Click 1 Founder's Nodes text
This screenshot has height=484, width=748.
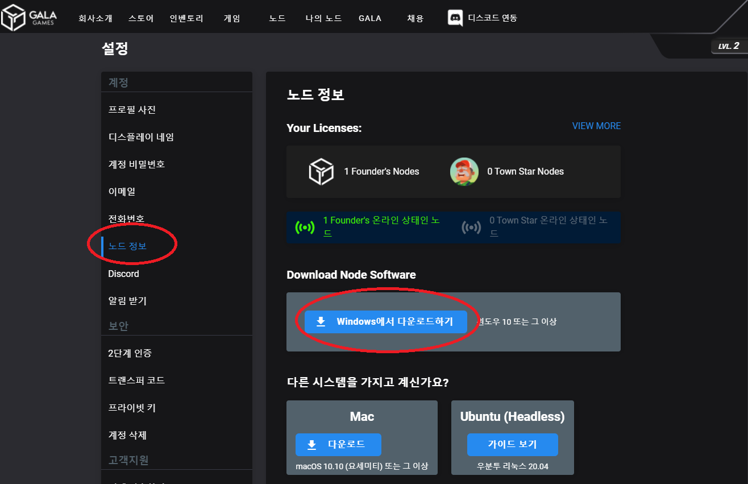click(381, 171)
